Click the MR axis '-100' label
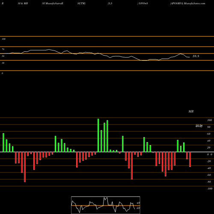The image size is (214, 214). click(x=210, y=189)
